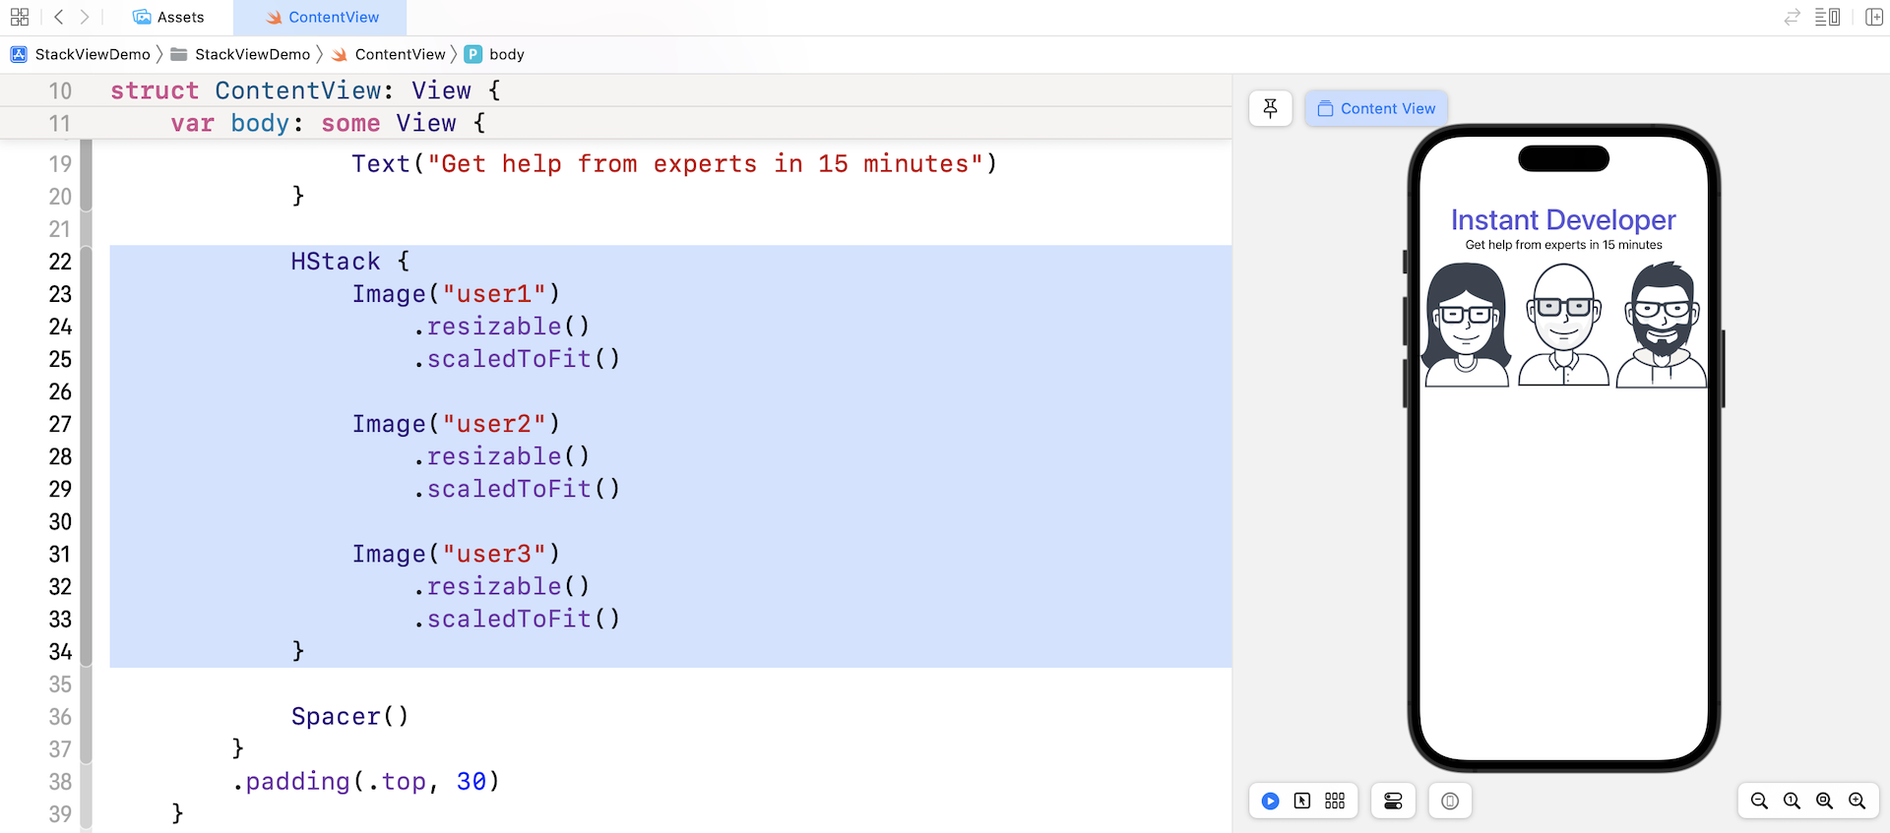The height and width of the screenshot is (833, 1890).
Task: Zoom the preview to 100%
Action: 1792,801
